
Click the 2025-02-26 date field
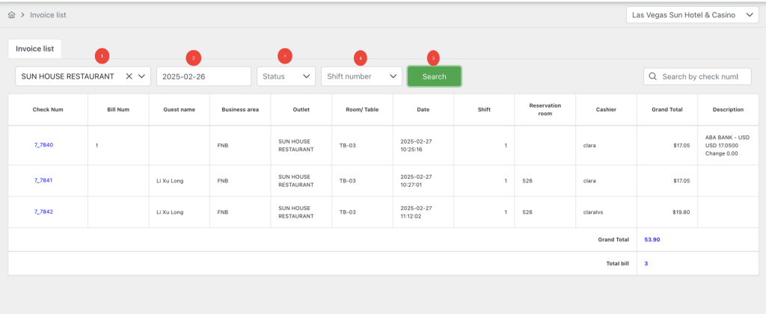coord(203,76)
